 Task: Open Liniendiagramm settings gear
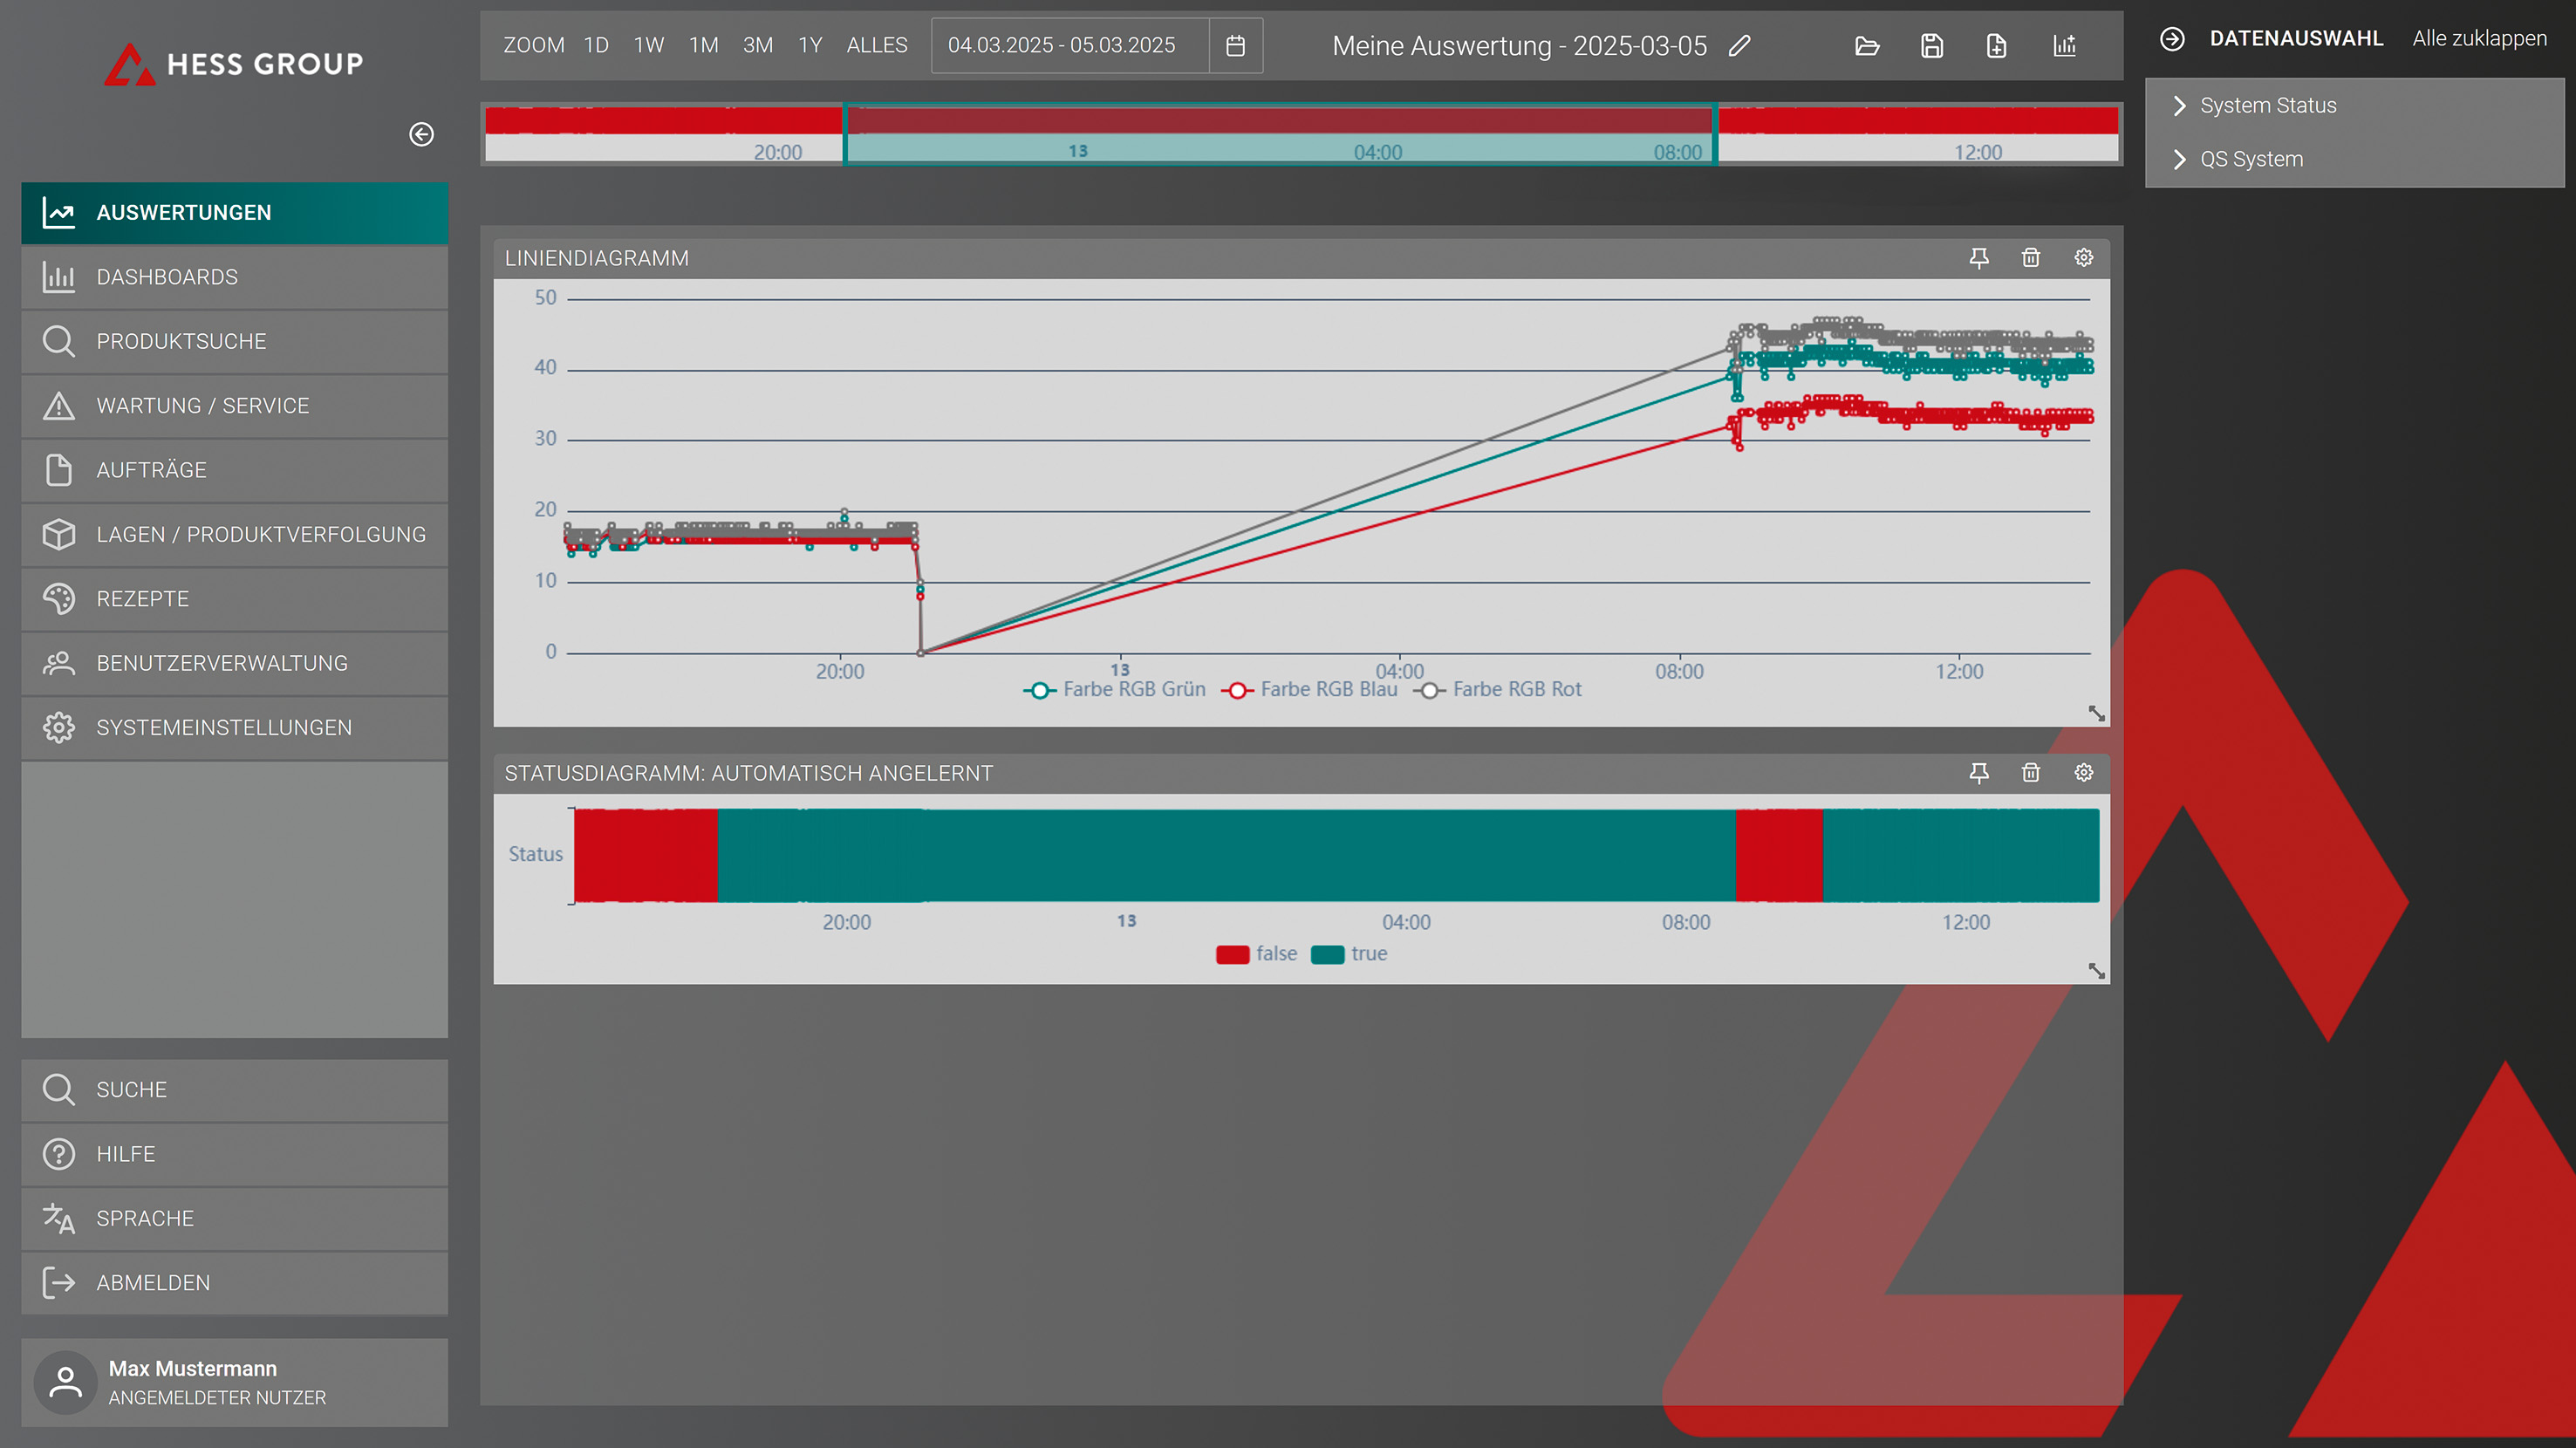pyautogui.click(x=2083, y=258)
